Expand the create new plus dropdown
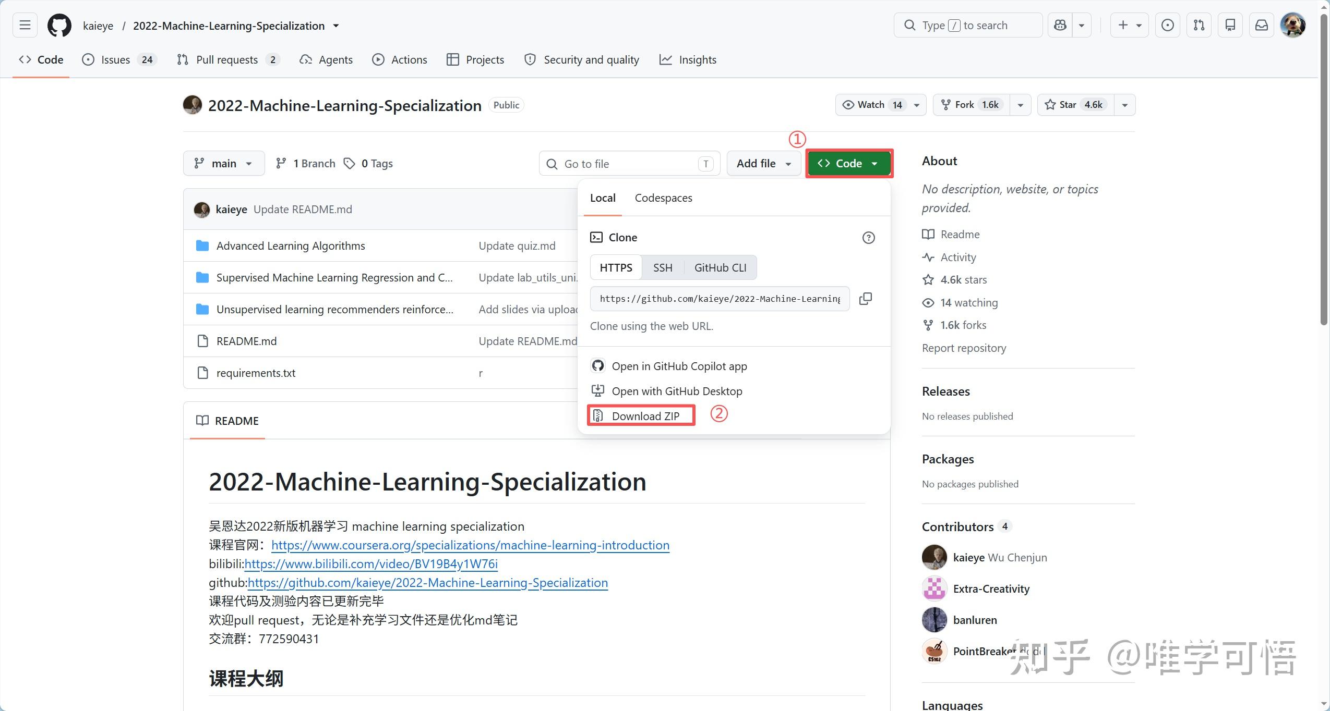Image resolution: width=1330 pixels, height=711 pixels. click(1129, 25)
